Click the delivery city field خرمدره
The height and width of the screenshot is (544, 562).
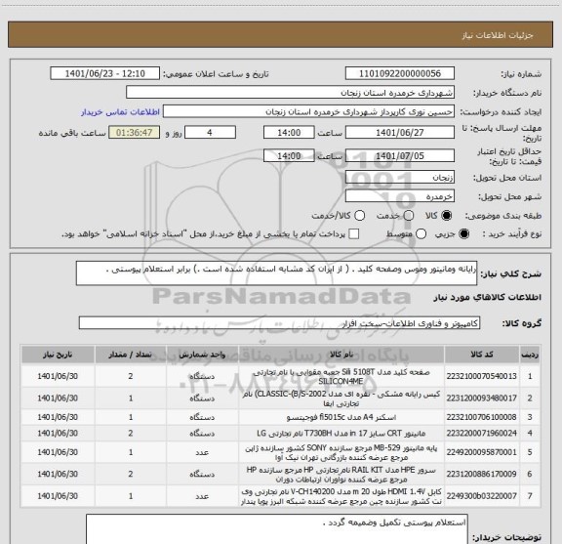tap(400, 196)
